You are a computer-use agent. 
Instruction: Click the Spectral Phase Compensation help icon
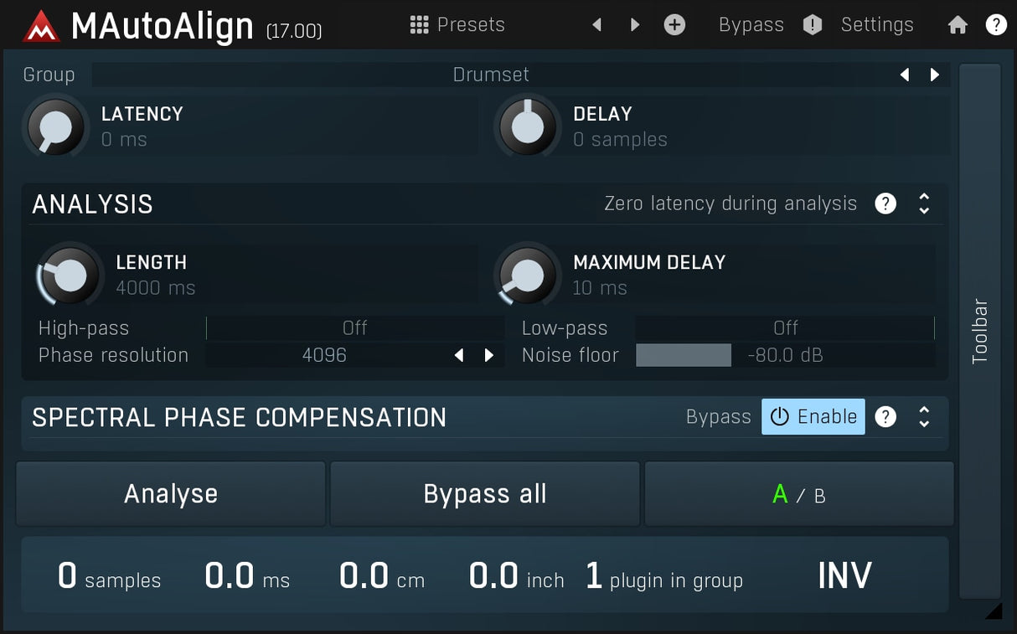coord(885,416)
